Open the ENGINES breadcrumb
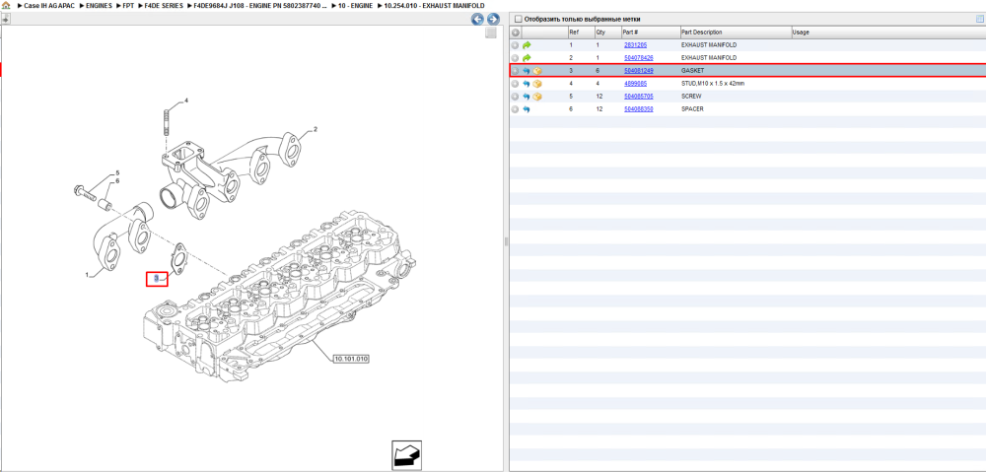Viewport: 986px width, 472px height. click(x=99, y=5)
